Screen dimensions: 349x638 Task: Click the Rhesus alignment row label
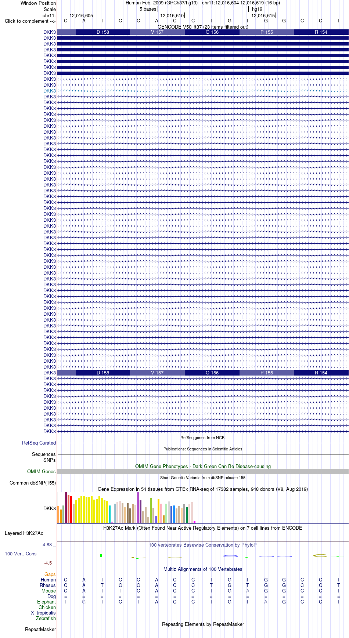coord(48,585)
